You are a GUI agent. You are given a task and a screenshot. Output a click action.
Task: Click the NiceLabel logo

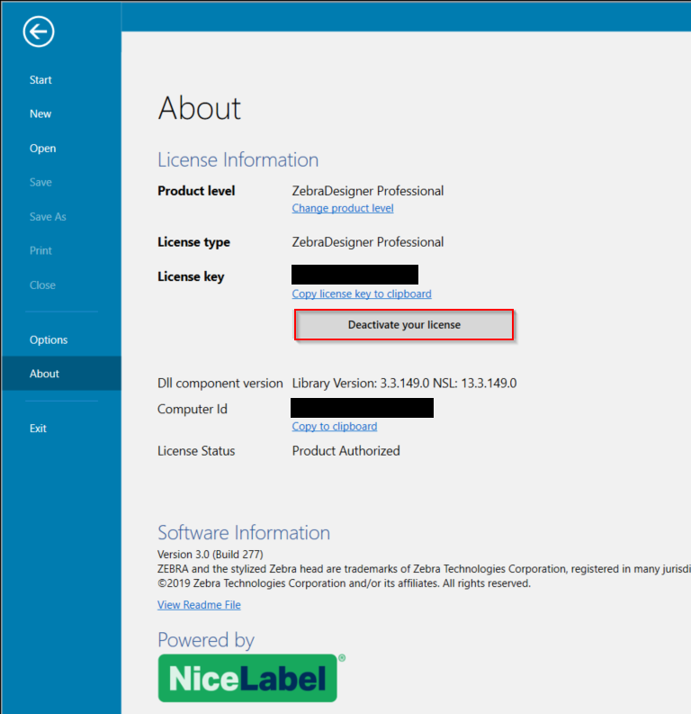coord(247,678)
